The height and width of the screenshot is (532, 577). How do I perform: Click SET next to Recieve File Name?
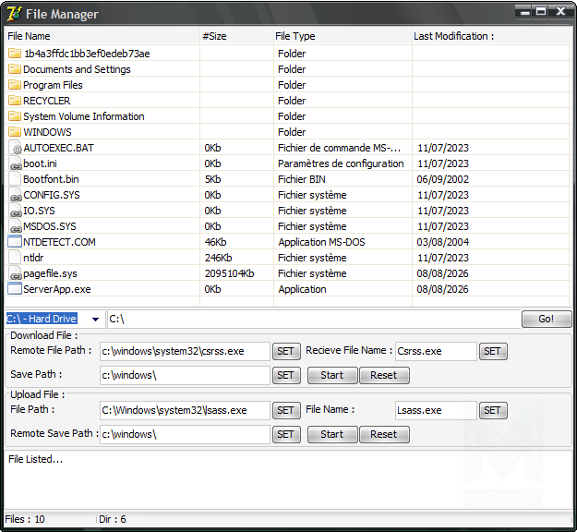tap(493, 351)
